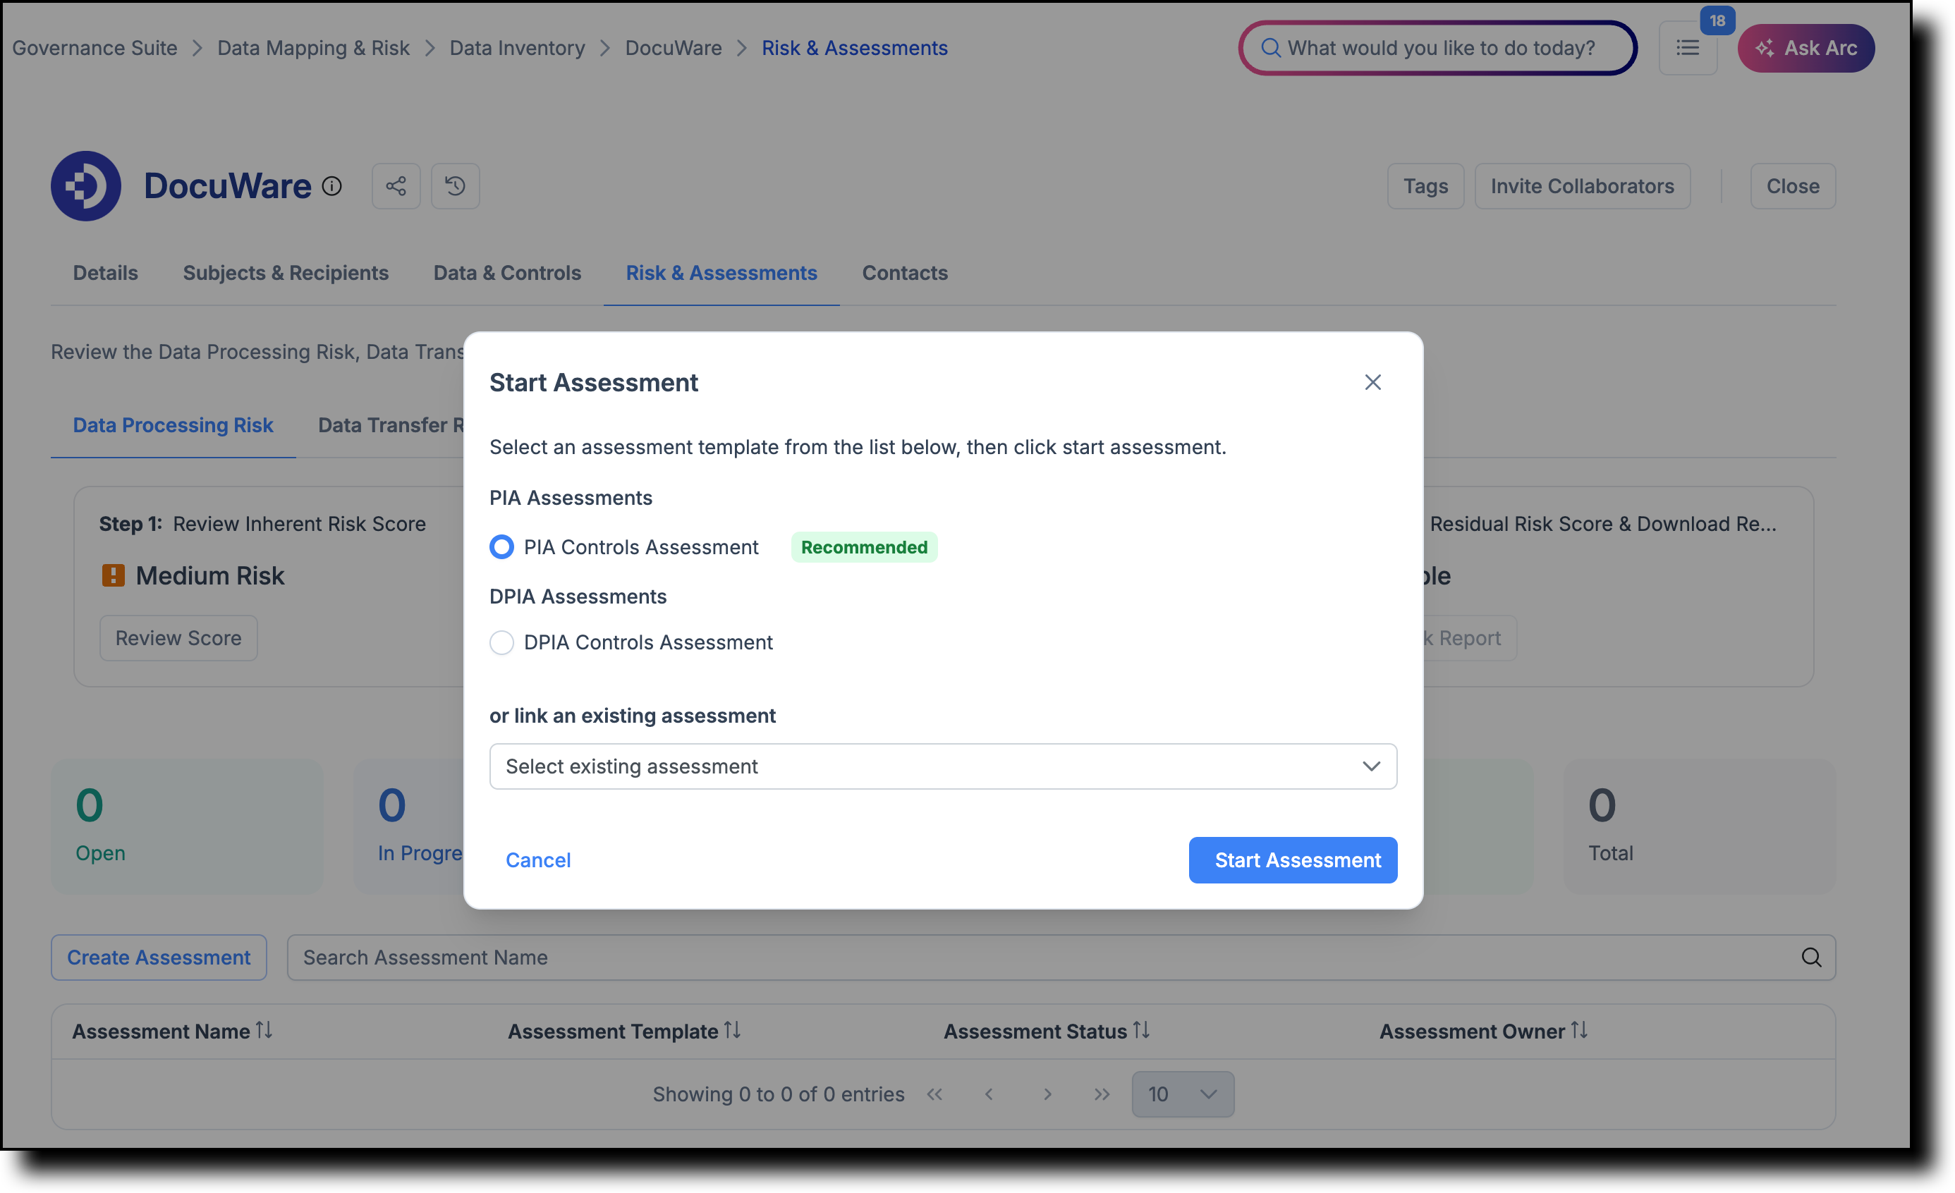Open the rows-per-page dropdown showing 10
Viewport: 1955px width, 1193px height.
click(1182, 1094)
